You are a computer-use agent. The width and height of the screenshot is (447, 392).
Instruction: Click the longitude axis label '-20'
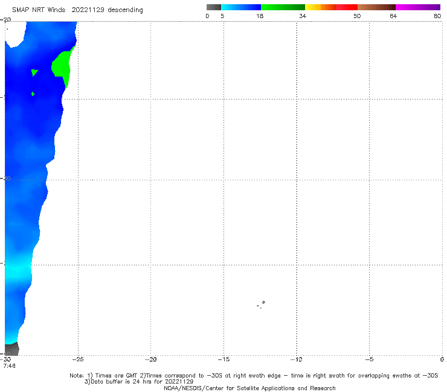150,359
